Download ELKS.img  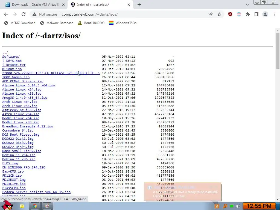10,164
